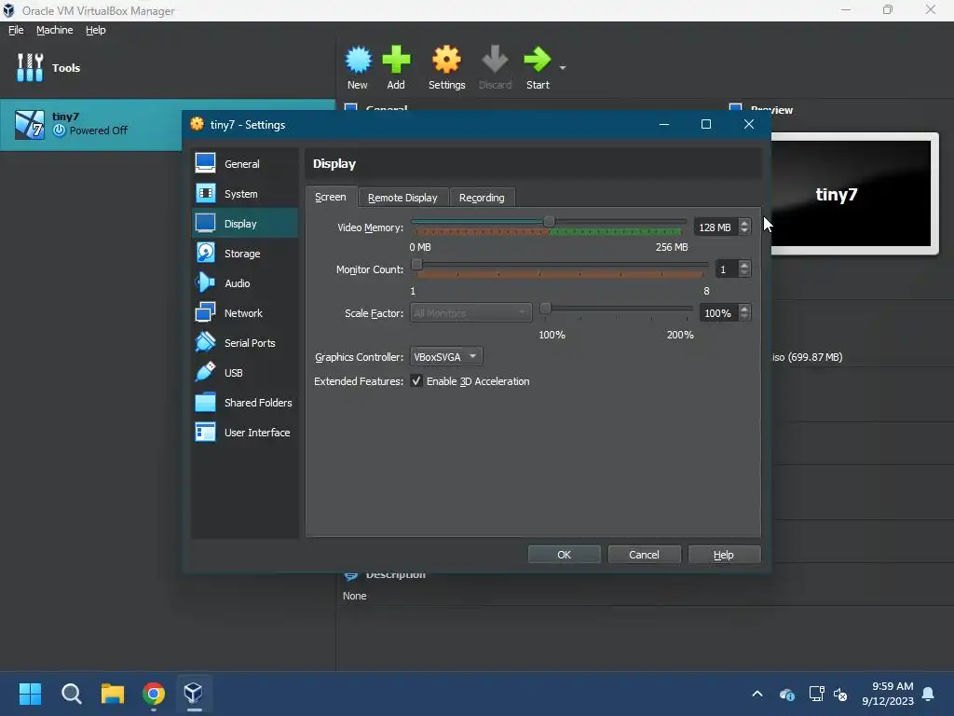954x716 pixels.
Task: Decrease Monitor Count with the down arrow
Action: click(x=744, y=273)
